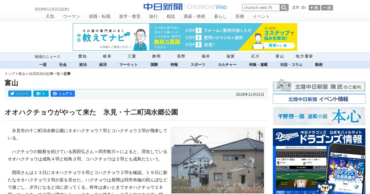This screenshot has width=370, height=194.
Task: Share article via Twitter ツイート button
Action: pyautogui.click(x=20, y=94)
